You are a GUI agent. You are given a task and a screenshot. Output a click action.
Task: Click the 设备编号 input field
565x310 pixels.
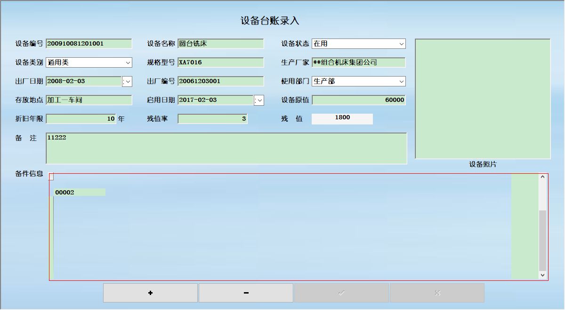coord(89,44)
